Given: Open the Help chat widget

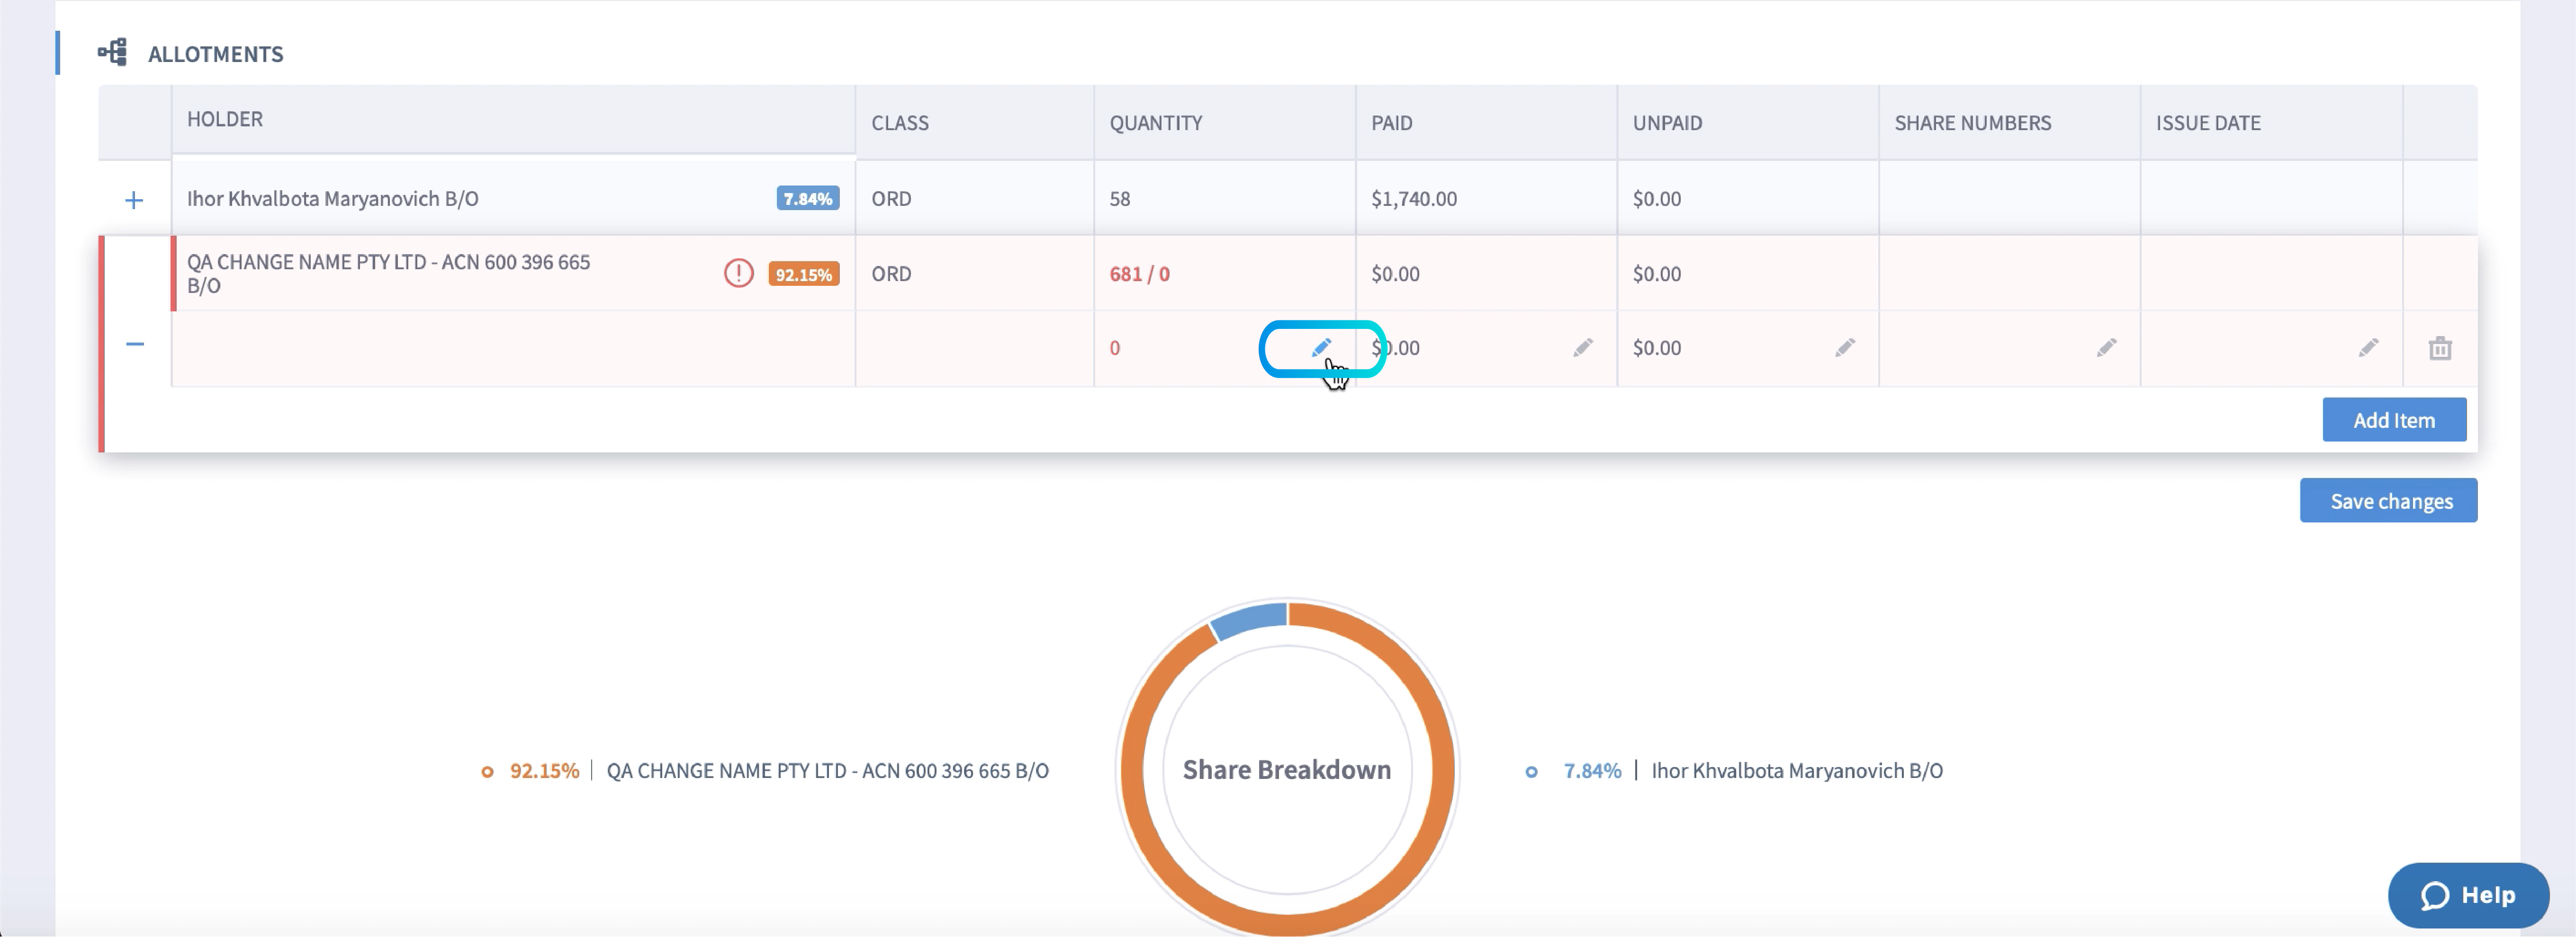Looking at the screenshot, I should [x=2468, y=895].
